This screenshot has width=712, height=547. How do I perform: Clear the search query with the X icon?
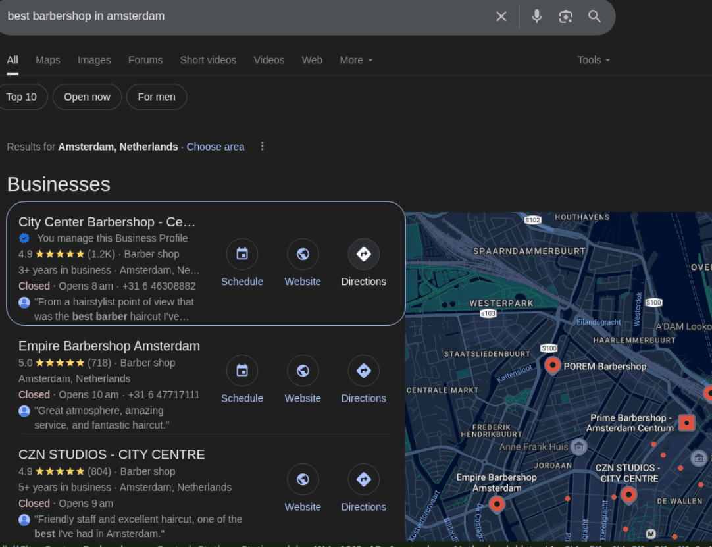pos(501,16)
